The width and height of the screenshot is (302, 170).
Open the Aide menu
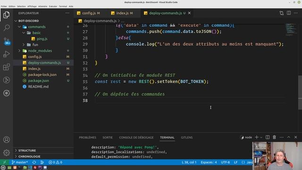click(x=71, y=6)
